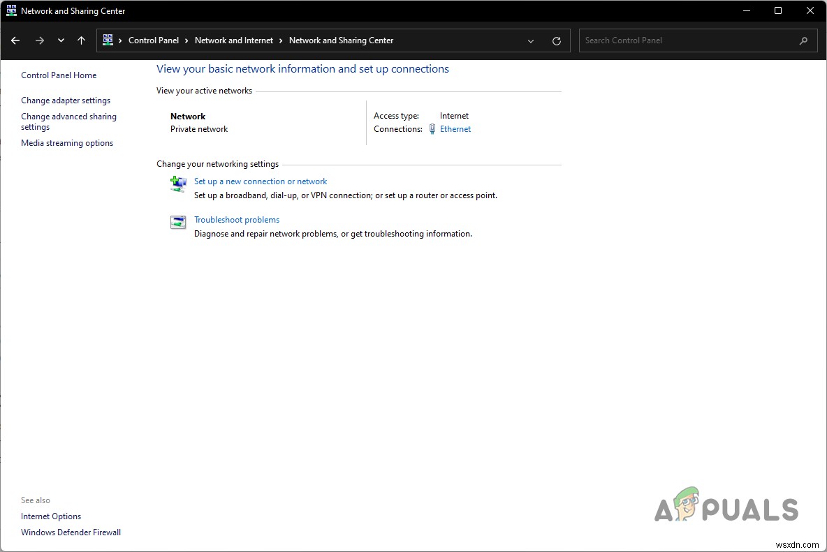Click the search magnifier icon
The height and width of the screenshot is (552, 827).
pyautogui.click(x=803, y=40)
